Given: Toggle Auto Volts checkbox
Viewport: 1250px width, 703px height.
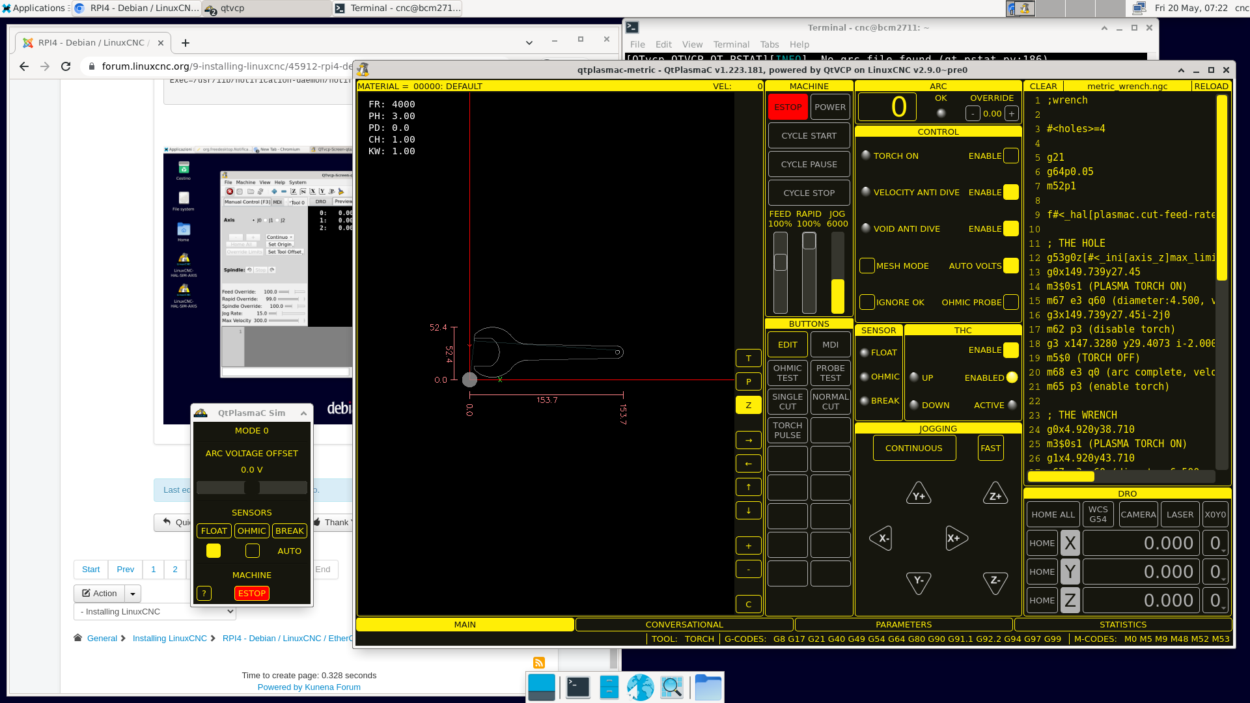Looking at the screenshot, I should (x=1010, y=266).
